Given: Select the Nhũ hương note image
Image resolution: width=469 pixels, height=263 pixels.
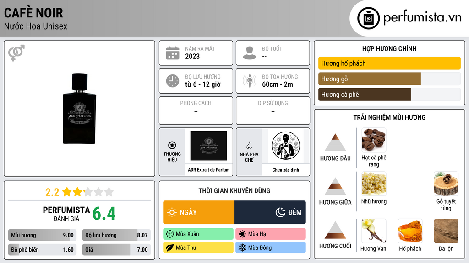Looking at the screenshot, I should [374, 184].
